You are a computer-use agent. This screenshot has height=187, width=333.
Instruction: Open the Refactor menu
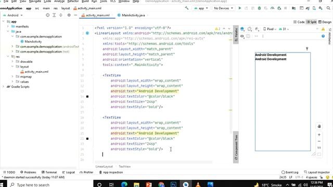[x=73, y=1]
